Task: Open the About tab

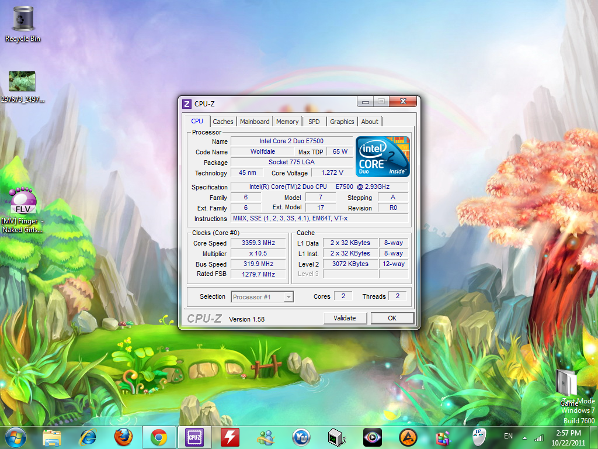Action: tap(370, 122)
